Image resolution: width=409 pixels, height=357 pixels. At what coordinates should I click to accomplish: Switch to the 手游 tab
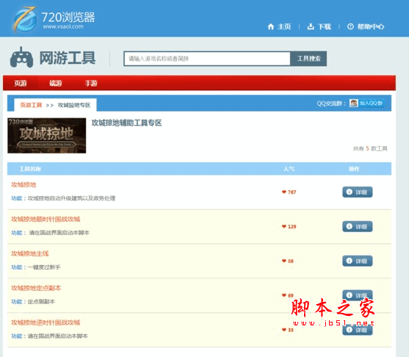click(91, 83)
